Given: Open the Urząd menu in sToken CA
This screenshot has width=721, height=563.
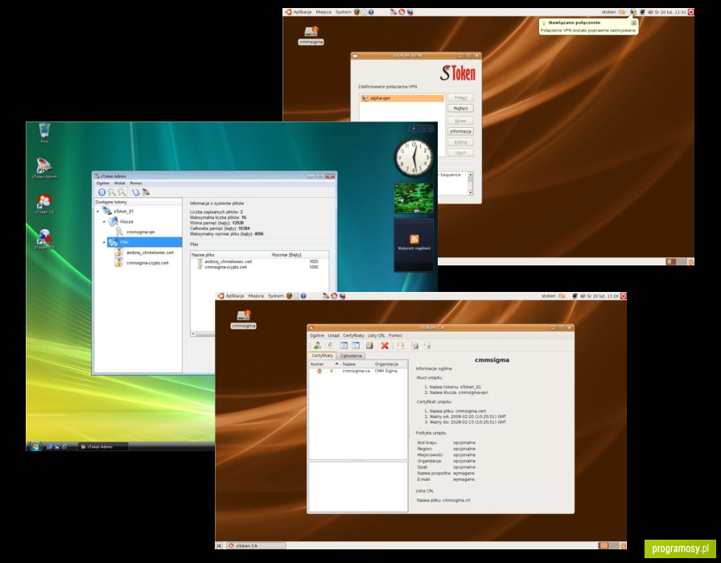Looking at the screenshot, I should point(334,335).
